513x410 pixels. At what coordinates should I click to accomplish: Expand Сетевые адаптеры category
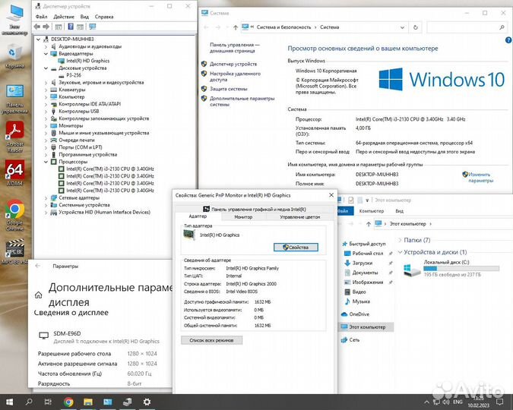[46, 198]
